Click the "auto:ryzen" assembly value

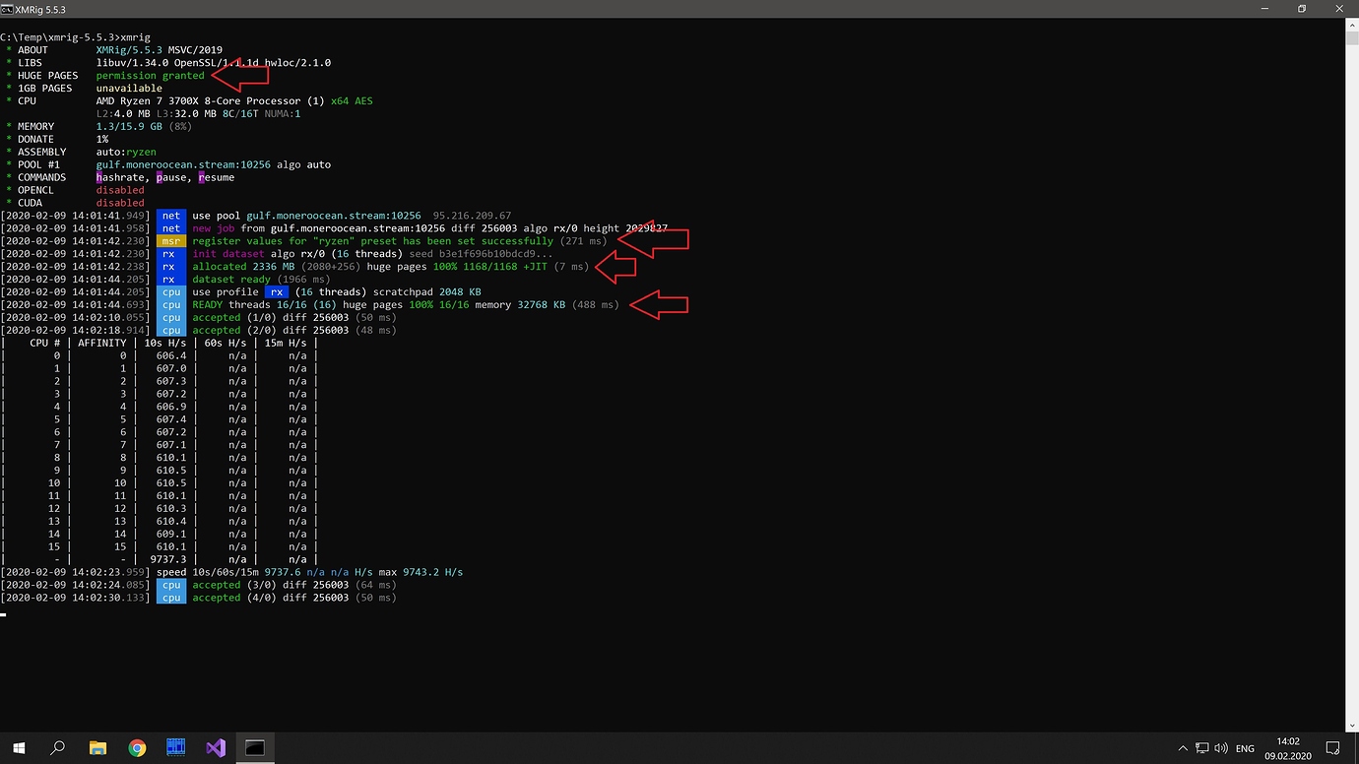coord(126,152)
